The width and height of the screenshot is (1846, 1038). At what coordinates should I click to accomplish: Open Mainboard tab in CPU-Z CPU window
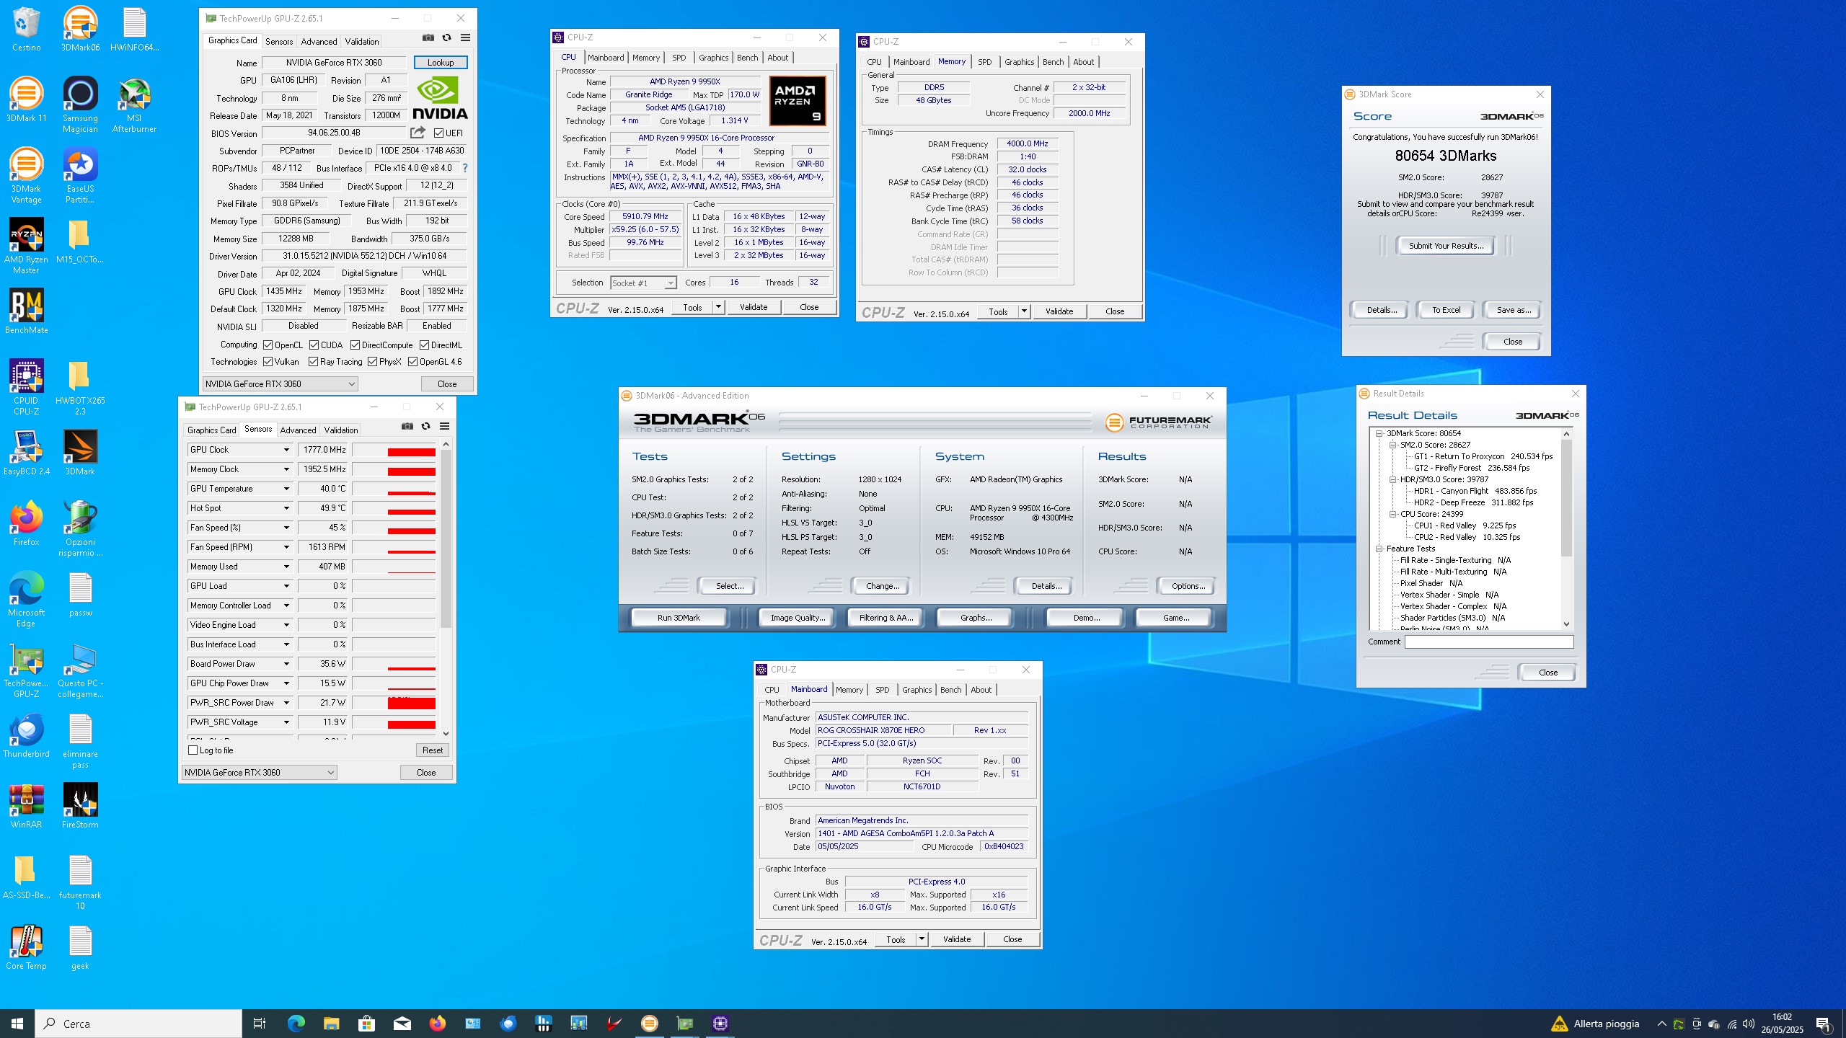coord(606,58)
